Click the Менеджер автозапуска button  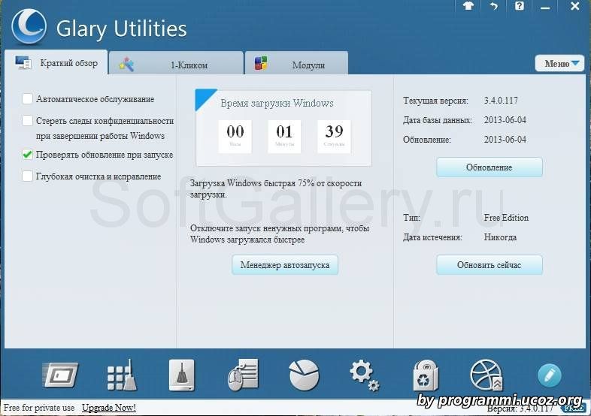(284, 265)
